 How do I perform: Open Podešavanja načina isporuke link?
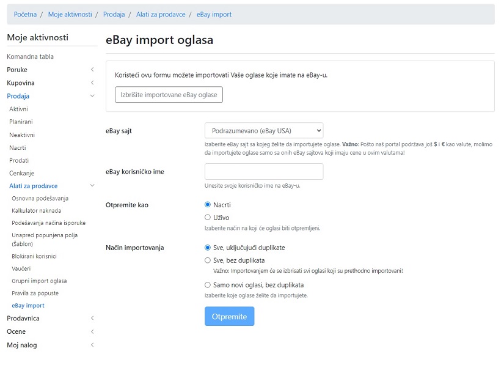coord(49,223)
